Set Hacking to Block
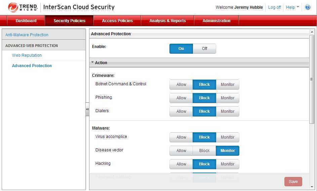The height and width of the screenshot is (191, 317). click(x=204, y=164)
